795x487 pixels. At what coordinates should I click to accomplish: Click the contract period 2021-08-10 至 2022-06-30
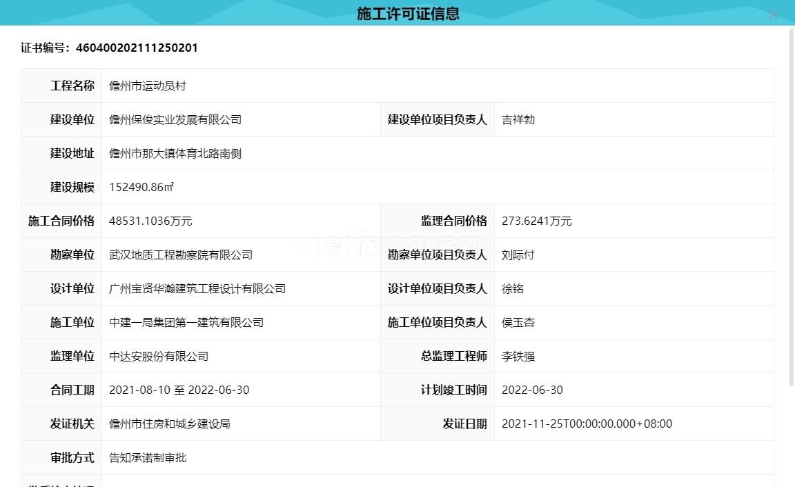(179, 390)
